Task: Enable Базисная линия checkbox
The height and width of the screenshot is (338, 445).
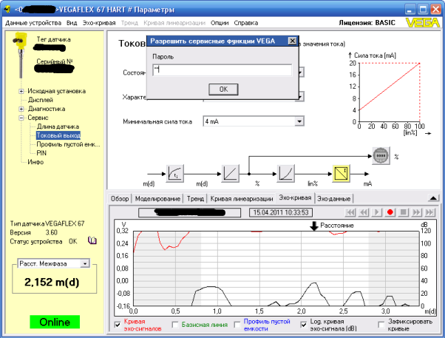Action: tap(175, 325)
